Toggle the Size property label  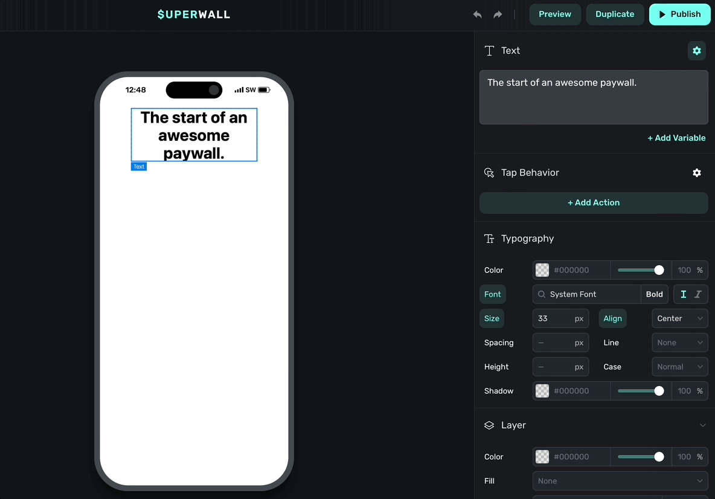[x=492, y=318]
